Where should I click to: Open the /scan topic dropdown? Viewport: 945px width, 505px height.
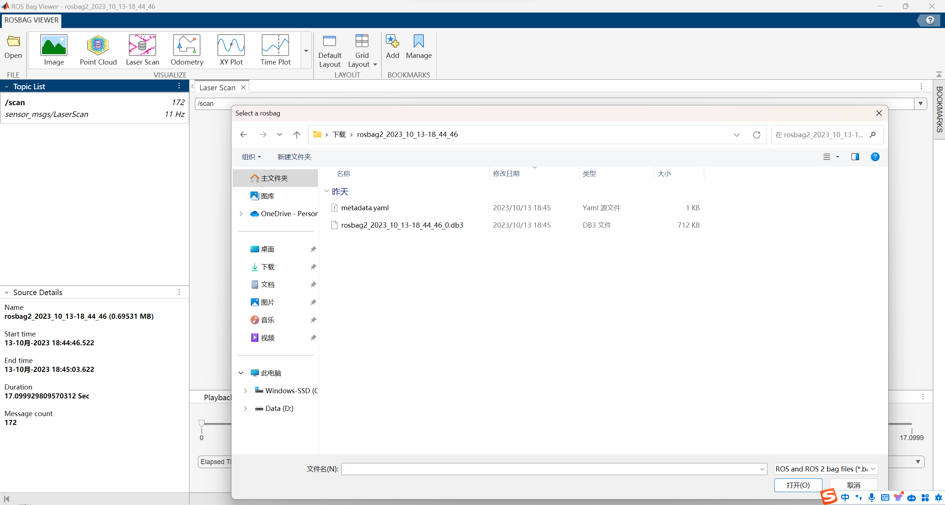point(920,104)
